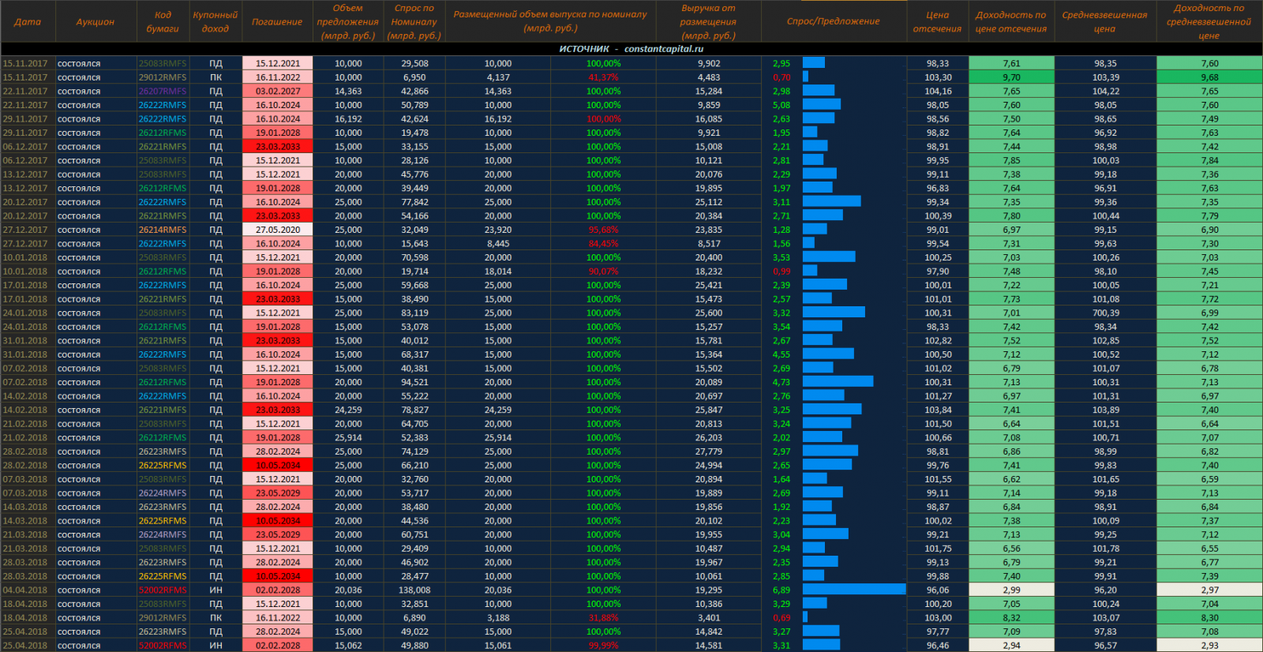Screen dimensions: 1263x652
Task: Select the 138,008 demand value cell
Action: (x=414, y=590)
